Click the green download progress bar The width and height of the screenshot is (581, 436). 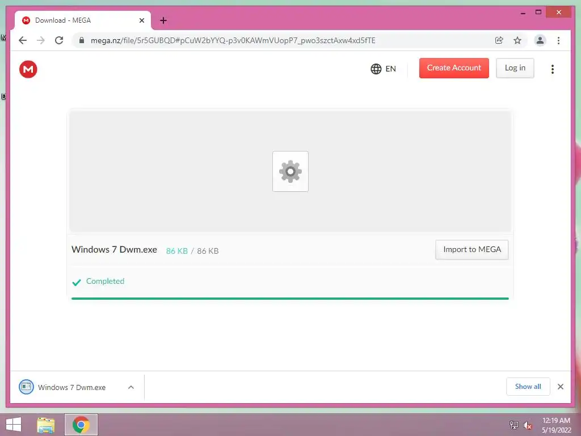click(x=290, y=299)
